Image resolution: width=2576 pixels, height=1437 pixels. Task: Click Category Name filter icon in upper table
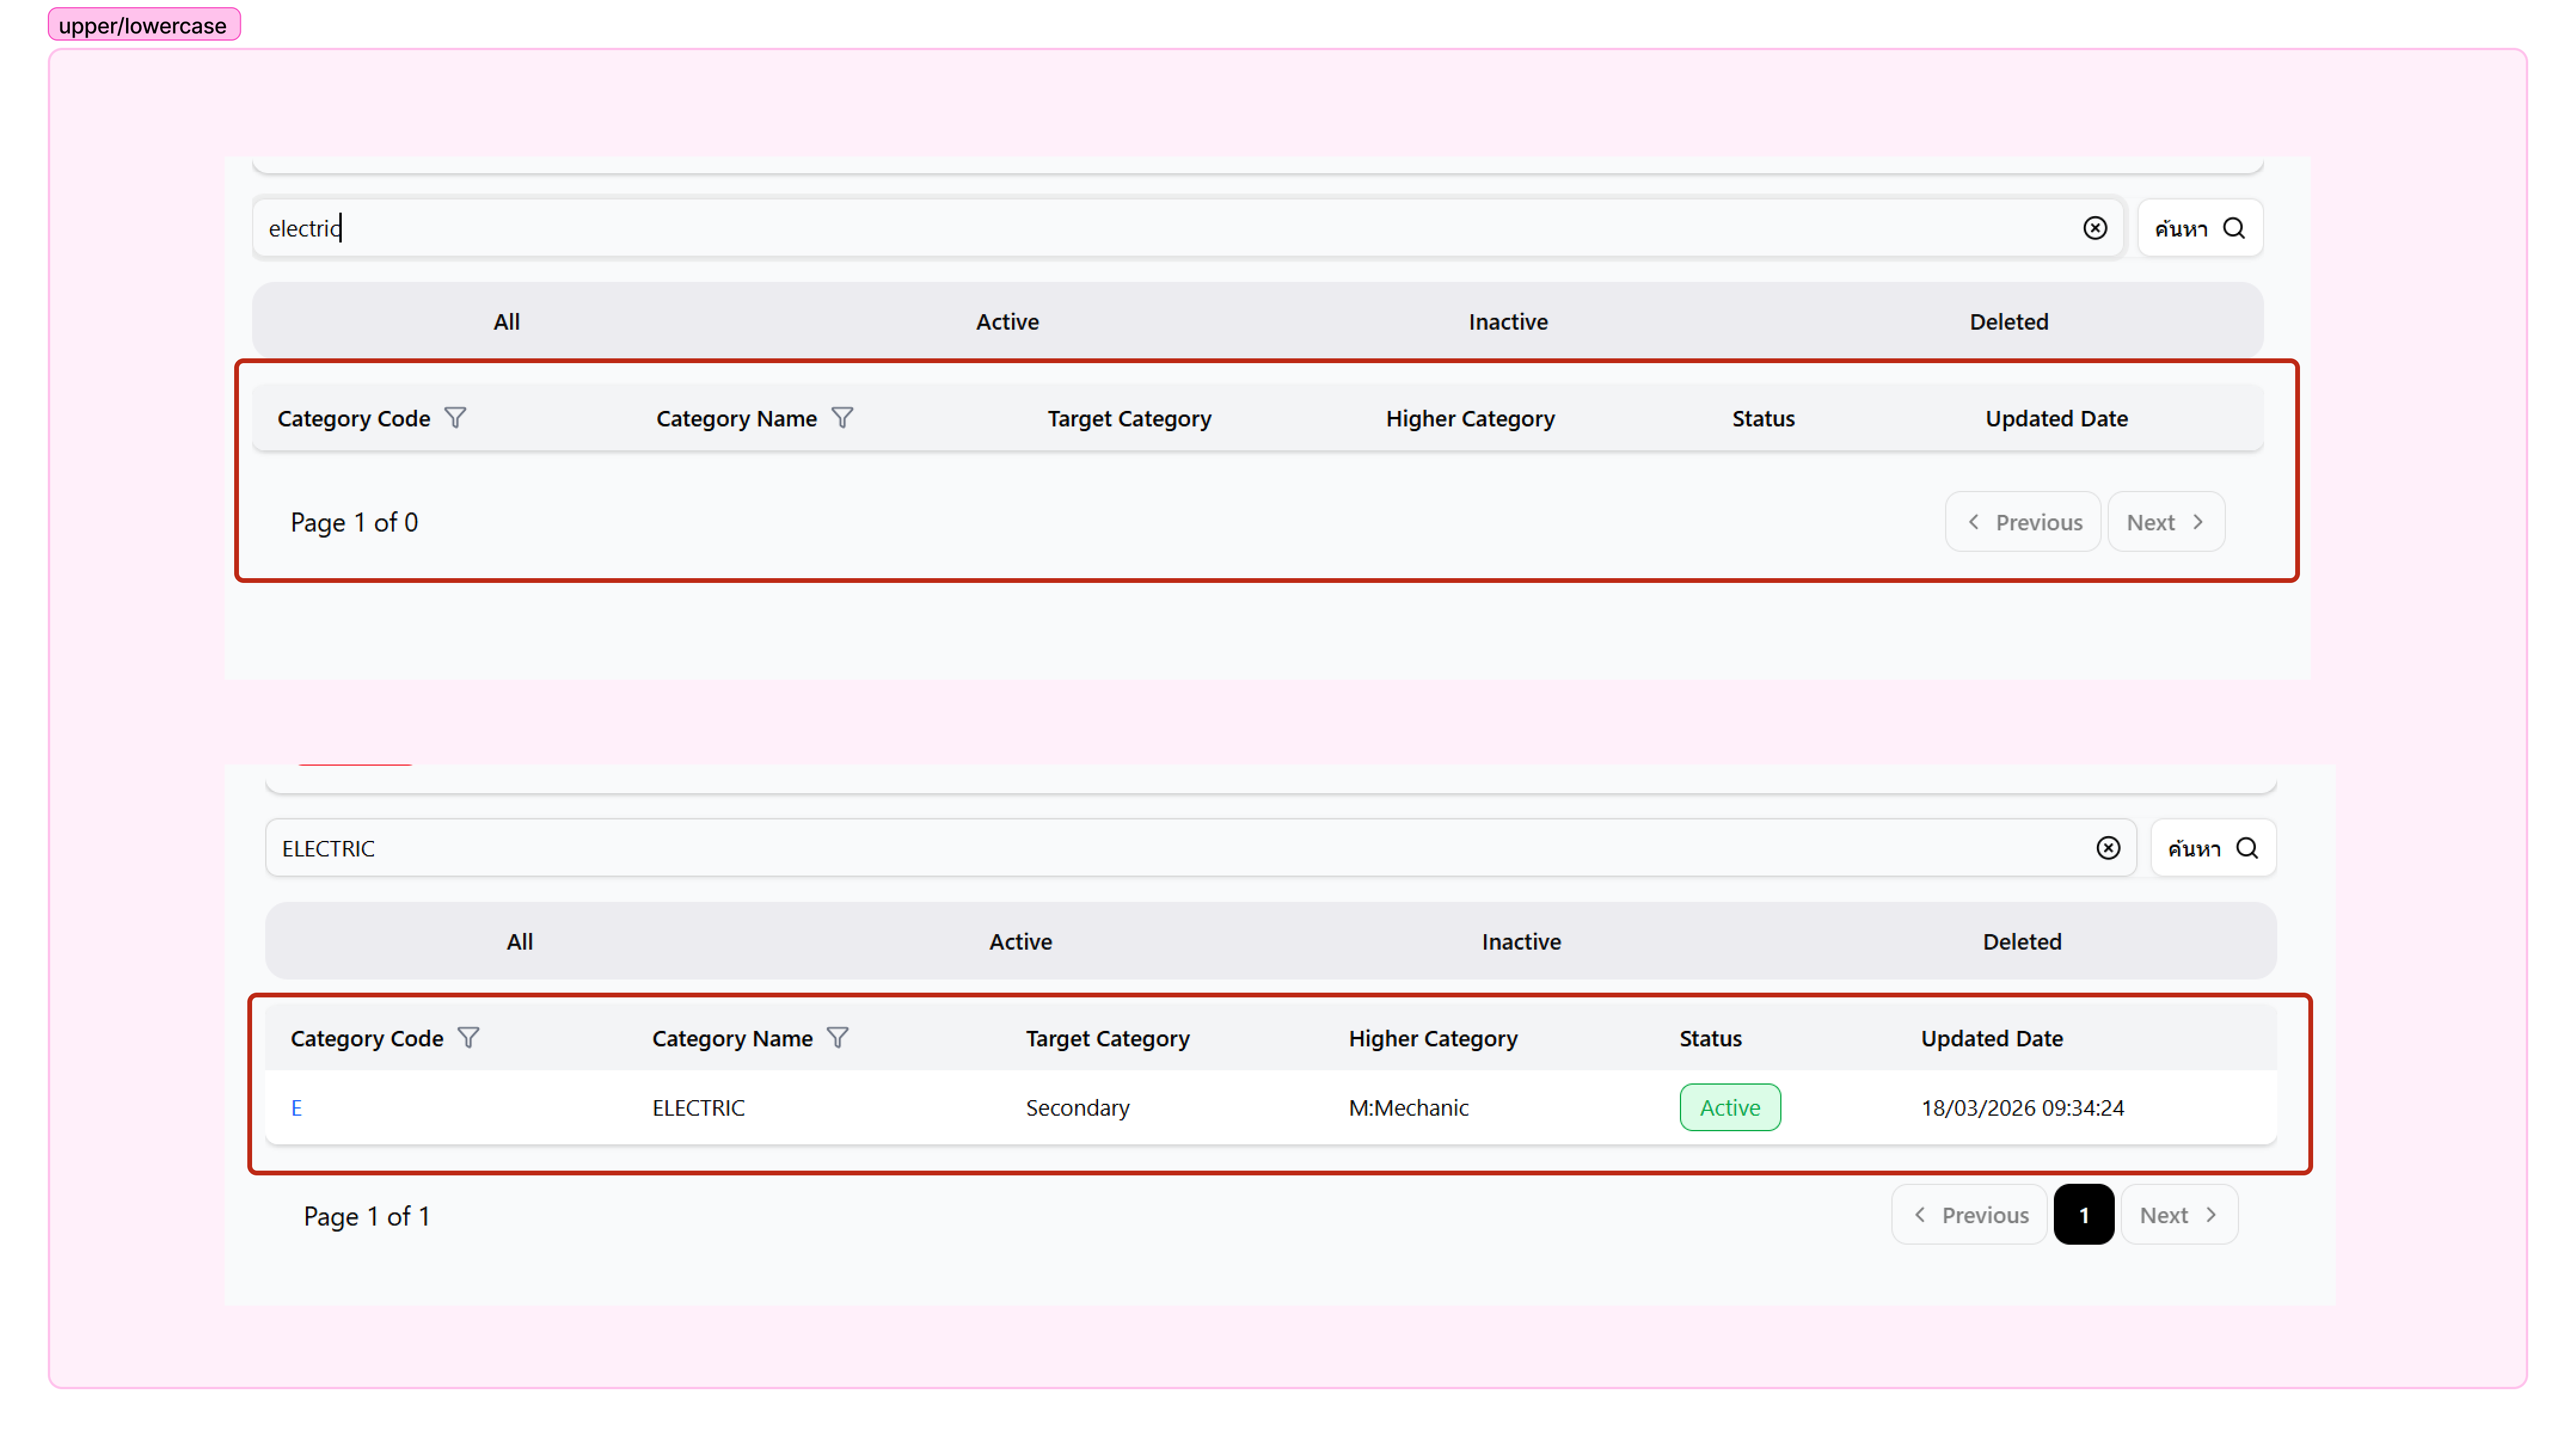coord(842,418)
